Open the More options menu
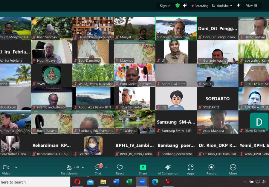The width and height of the screenshot is (269, 187). (x=233, y=169)
